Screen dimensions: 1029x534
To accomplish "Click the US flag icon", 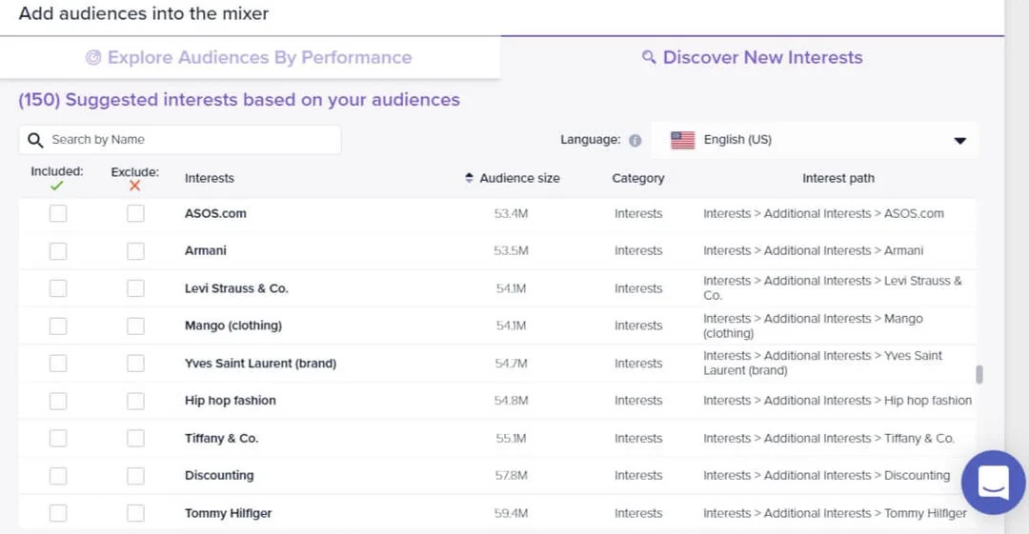I will point(682,140).
